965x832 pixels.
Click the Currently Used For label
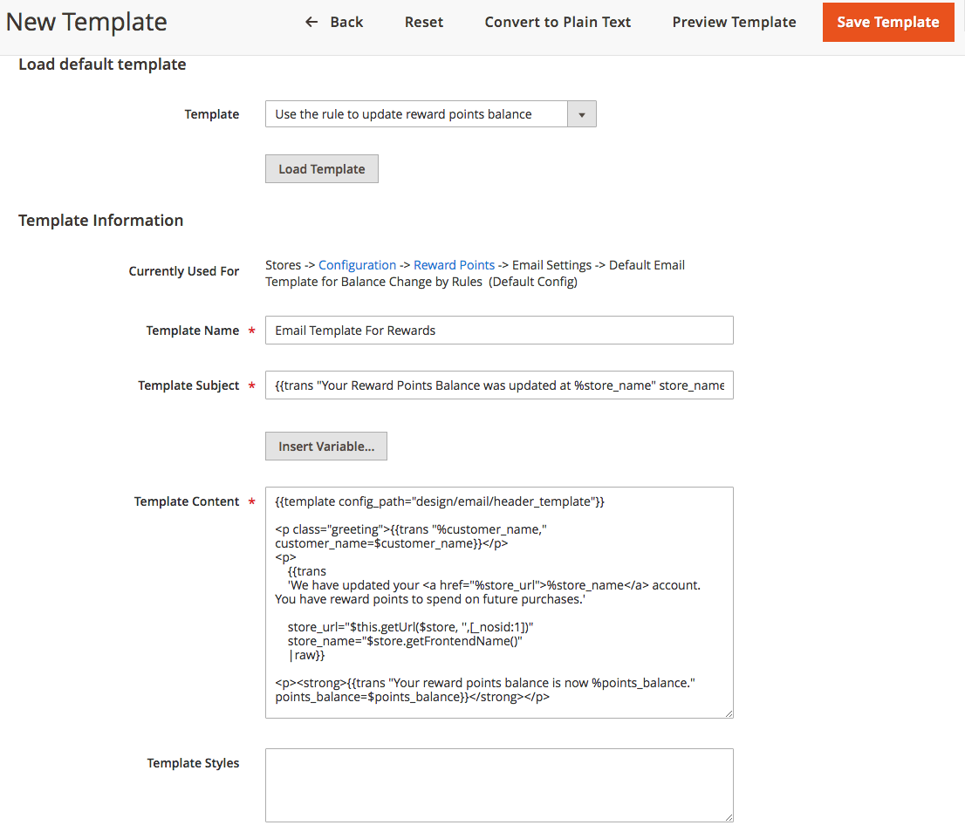184,271
